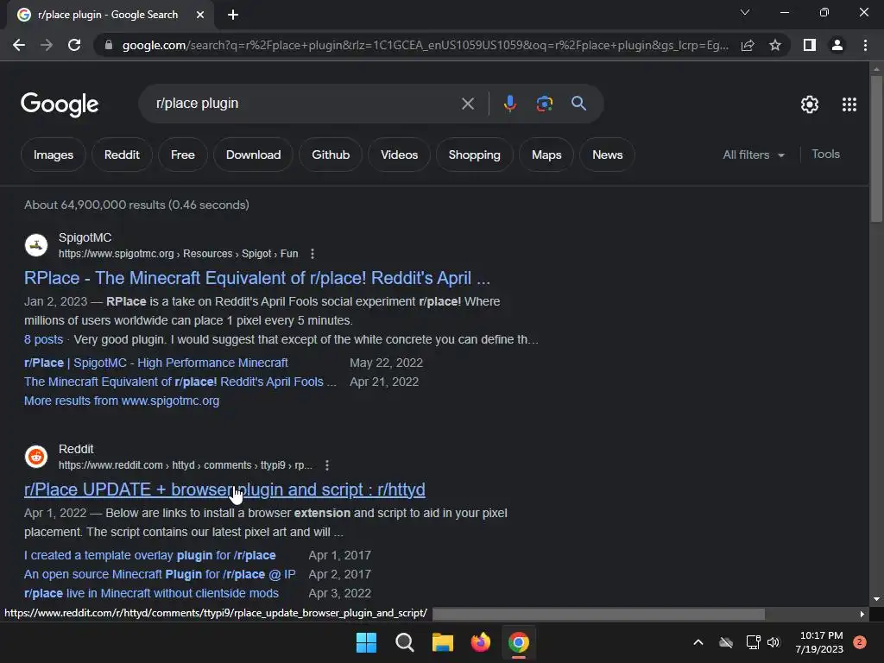Open the '8 posts' link

[43, 339]
